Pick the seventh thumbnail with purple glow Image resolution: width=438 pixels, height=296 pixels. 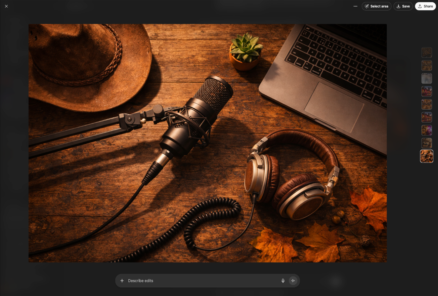pyautogui.click(x=427, y=130)
